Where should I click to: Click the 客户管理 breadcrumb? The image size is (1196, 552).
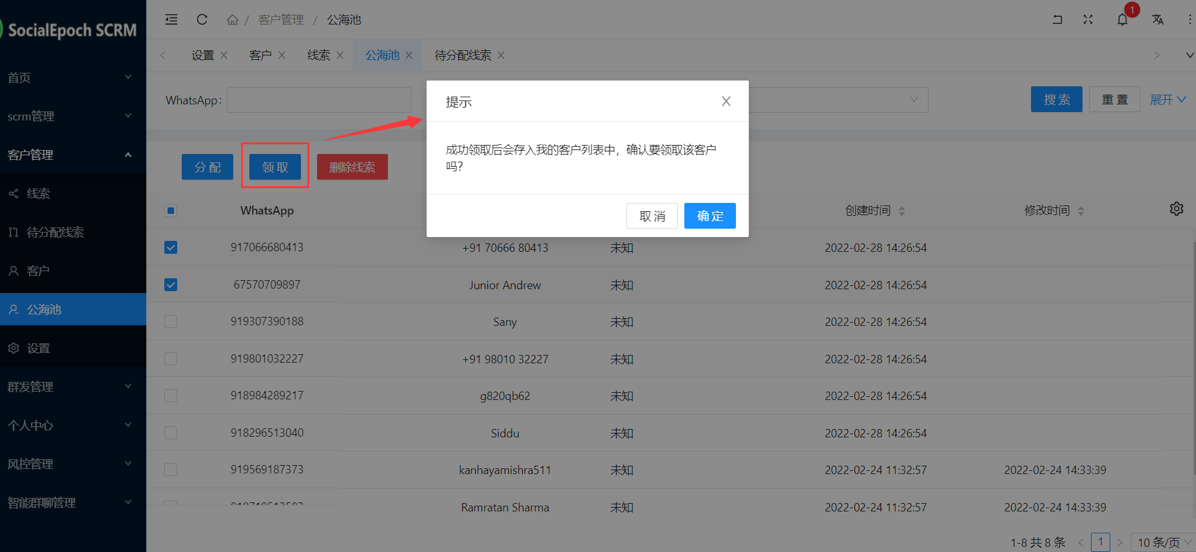[x=281, y=20]
